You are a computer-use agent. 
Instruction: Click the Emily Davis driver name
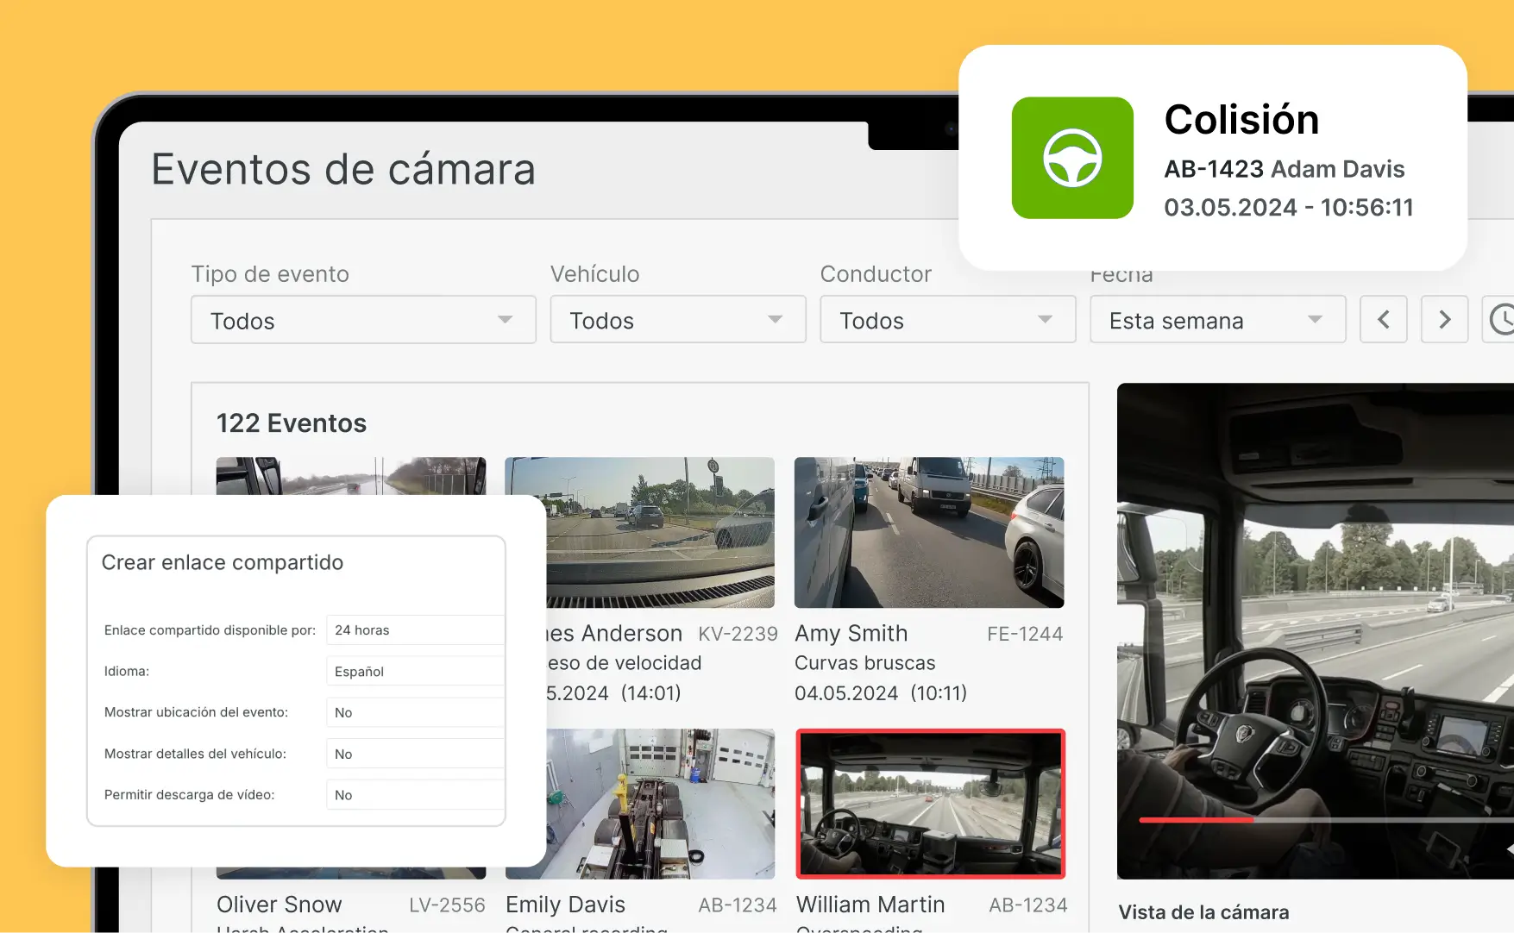coord(565,905)
